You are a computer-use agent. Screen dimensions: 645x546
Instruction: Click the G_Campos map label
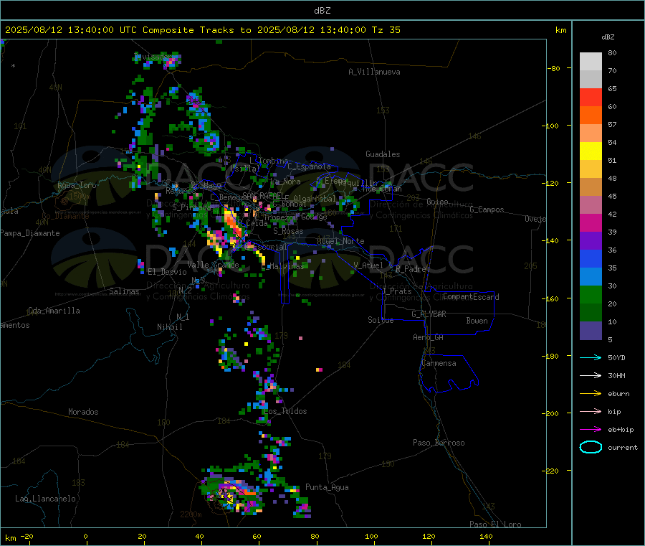tap(487, 210)
